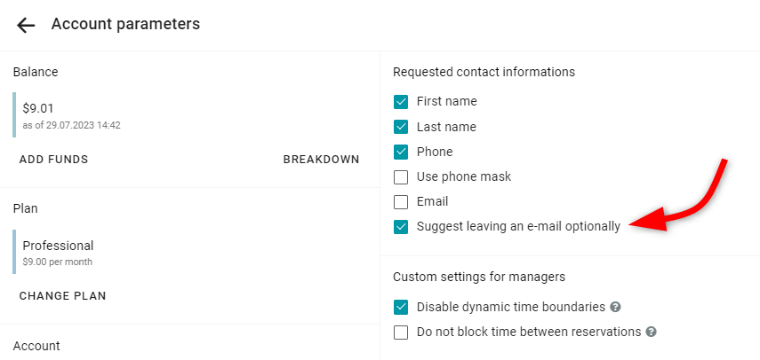Click the Account parameters page title
This screenshot has width=760, height=360.
click(x=125, y=24)
